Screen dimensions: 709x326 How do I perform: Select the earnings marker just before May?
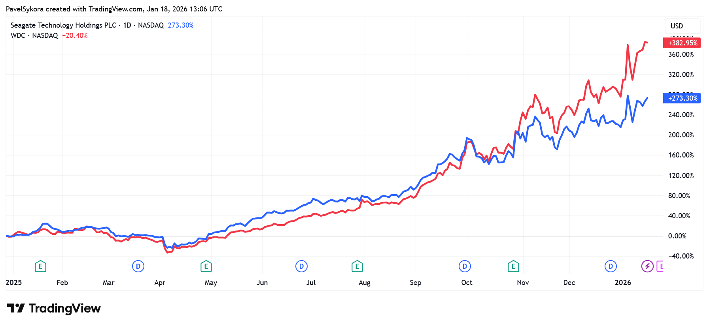click(x=206, y=266)
